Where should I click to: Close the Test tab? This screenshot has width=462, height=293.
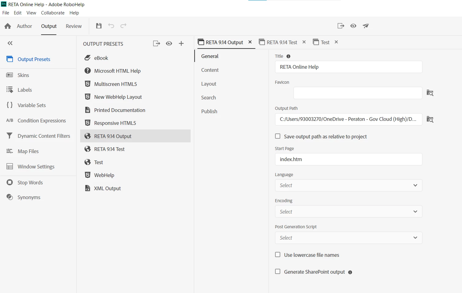[336, 42]
